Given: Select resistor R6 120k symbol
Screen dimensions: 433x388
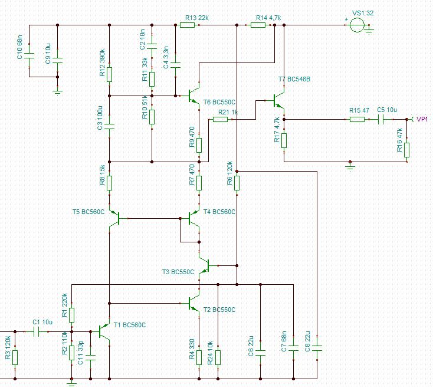Looking at the screenshot, I should click(x=237, y=183).
